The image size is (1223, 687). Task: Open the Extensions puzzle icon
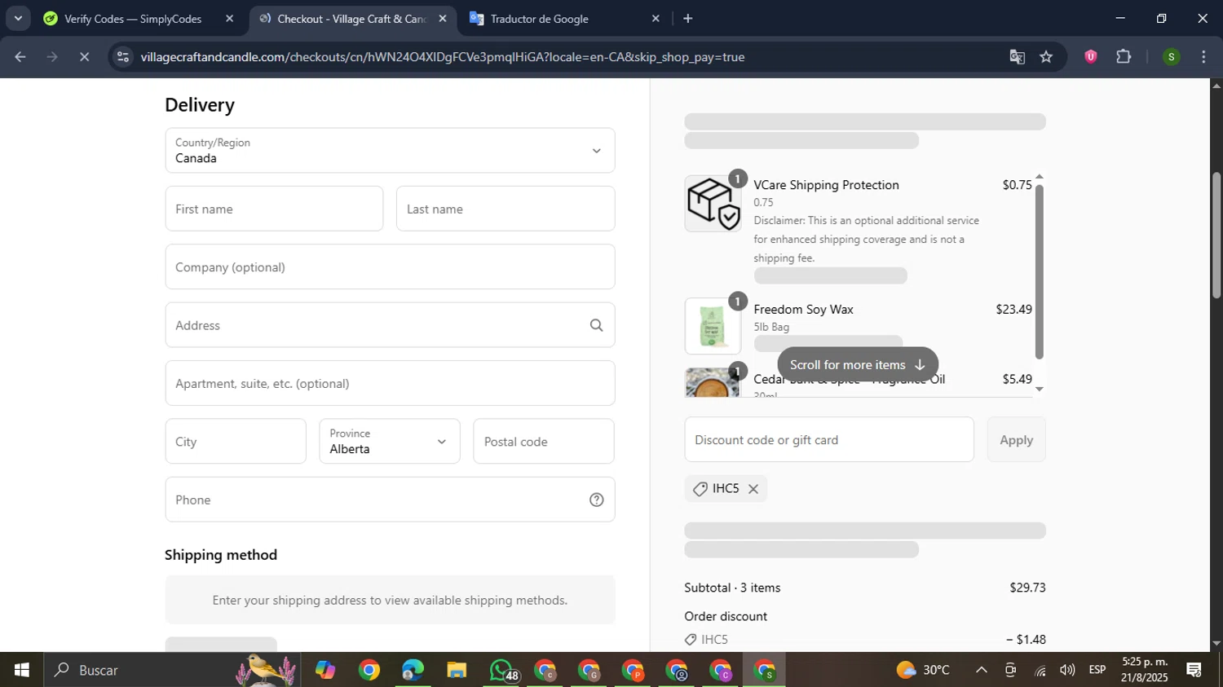pos(1124,57)
